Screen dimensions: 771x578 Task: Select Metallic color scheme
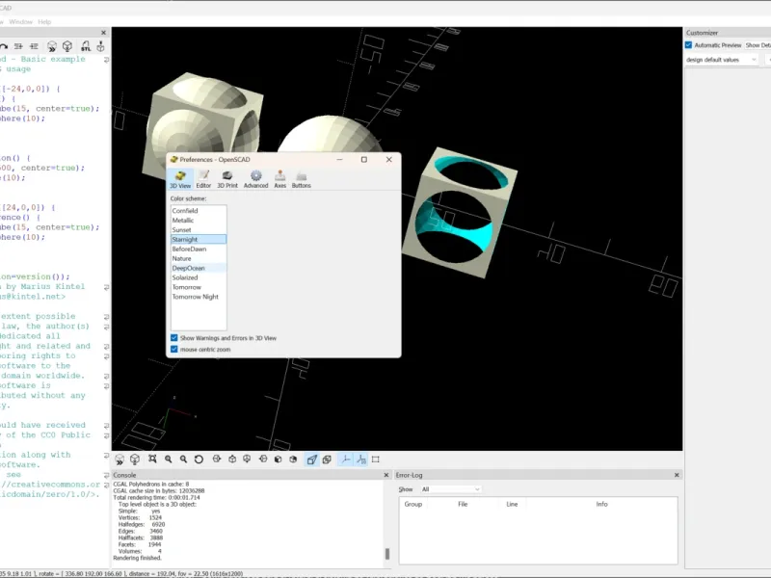coord(199,221)
